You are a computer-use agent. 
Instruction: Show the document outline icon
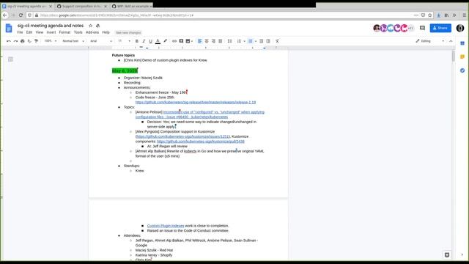pos(10,59)
